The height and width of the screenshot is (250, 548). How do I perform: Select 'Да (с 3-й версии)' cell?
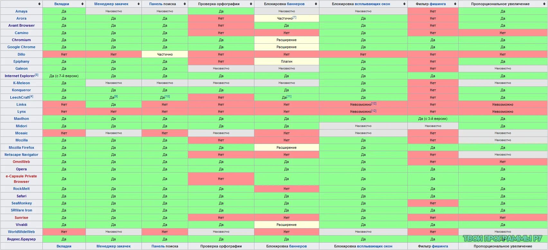433,119
